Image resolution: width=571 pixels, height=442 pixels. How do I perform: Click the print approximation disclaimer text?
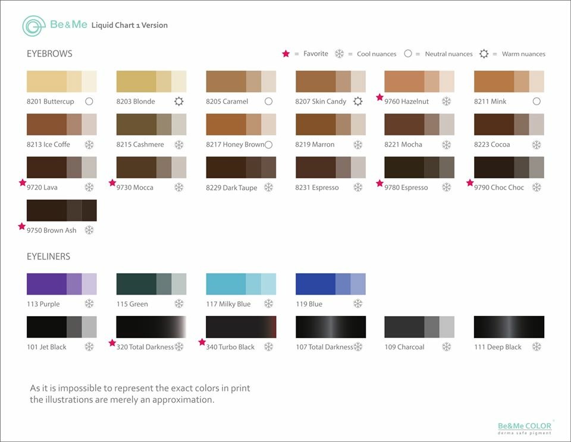pos(140,394)
